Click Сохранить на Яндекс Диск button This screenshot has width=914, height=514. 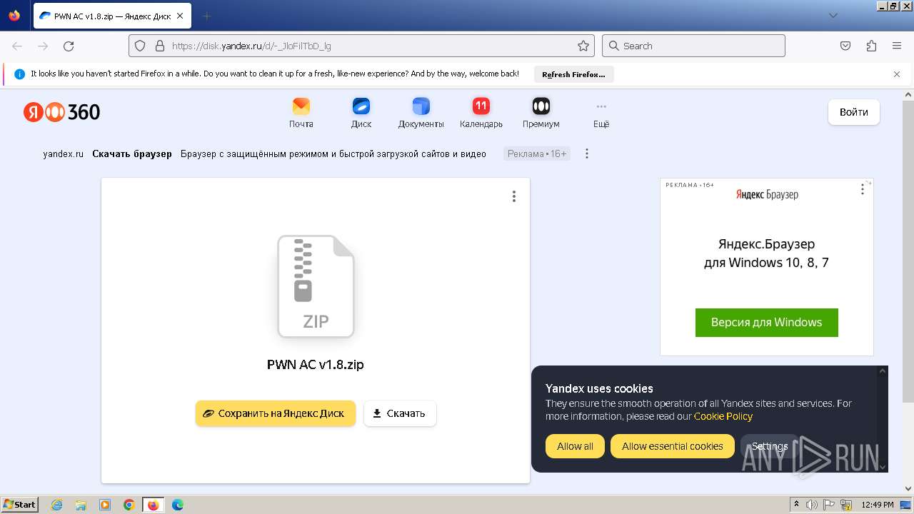click(x=276, y=413)
